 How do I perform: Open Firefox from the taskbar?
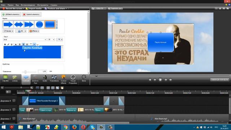tap(74, 127)
